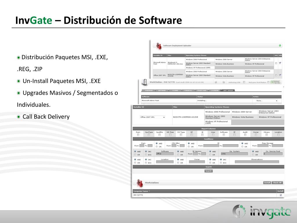Click the people icon next to Workstations heading
The height and width of the screenshot is (223, 297).
(x=140, y=183)
